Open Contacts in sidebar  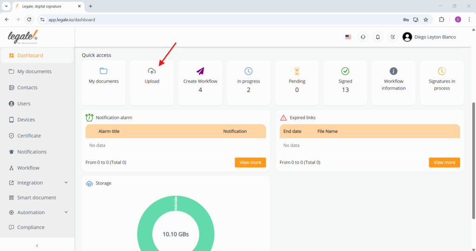pos(37,88)
